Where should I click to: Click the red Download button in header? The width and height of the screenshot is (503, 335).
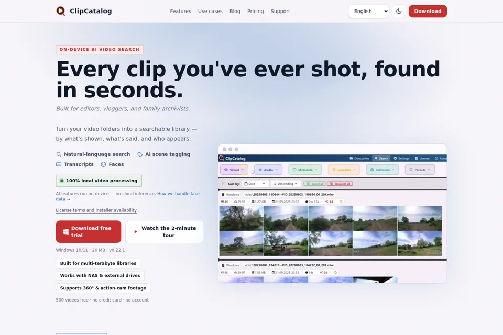coord(428,11)
